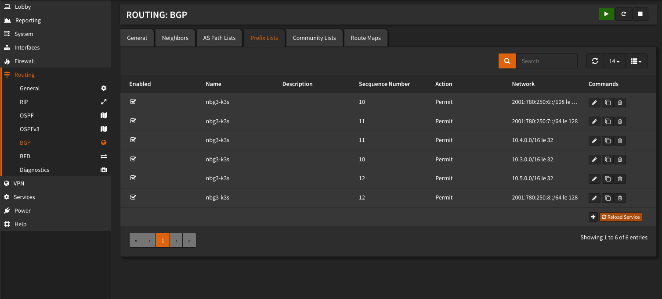
Task: Clone the 10.3.0.0/16 le 32 prefix entry
Action: tap(608, 160)
